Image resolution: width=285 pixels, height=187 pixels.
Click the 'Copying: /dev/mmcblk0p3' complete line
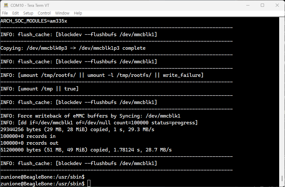click(73, 48)
